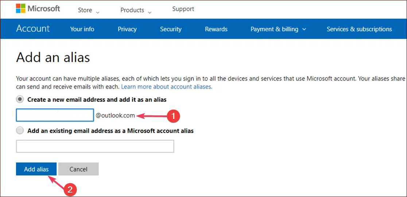Click the Microsoft logo icon
Screen dimensions: 407x197
[x=21, y=8]
